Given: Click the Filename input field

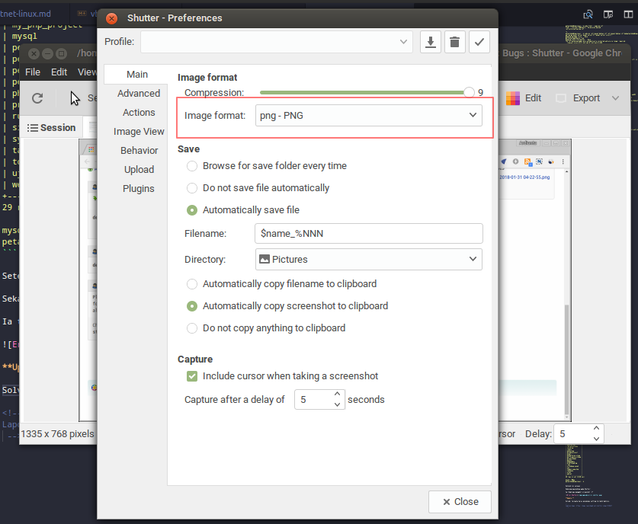Looking at the screenshot, I should point(368,233).
